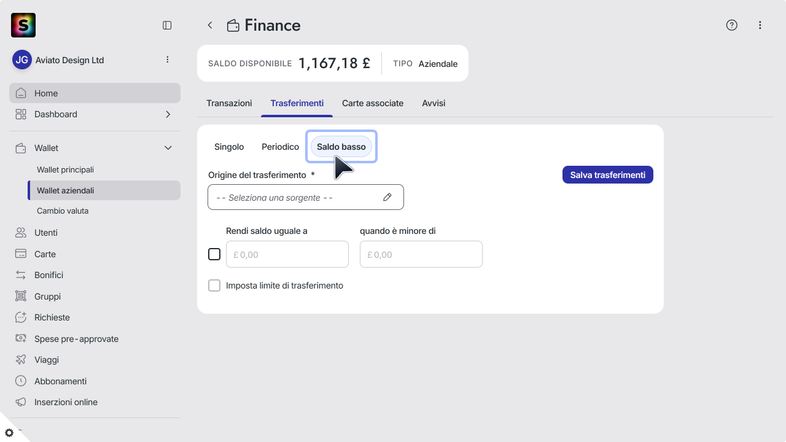Click the Dashboard label in sidebar
Screen dimensions: 786x442
point(56,114)
